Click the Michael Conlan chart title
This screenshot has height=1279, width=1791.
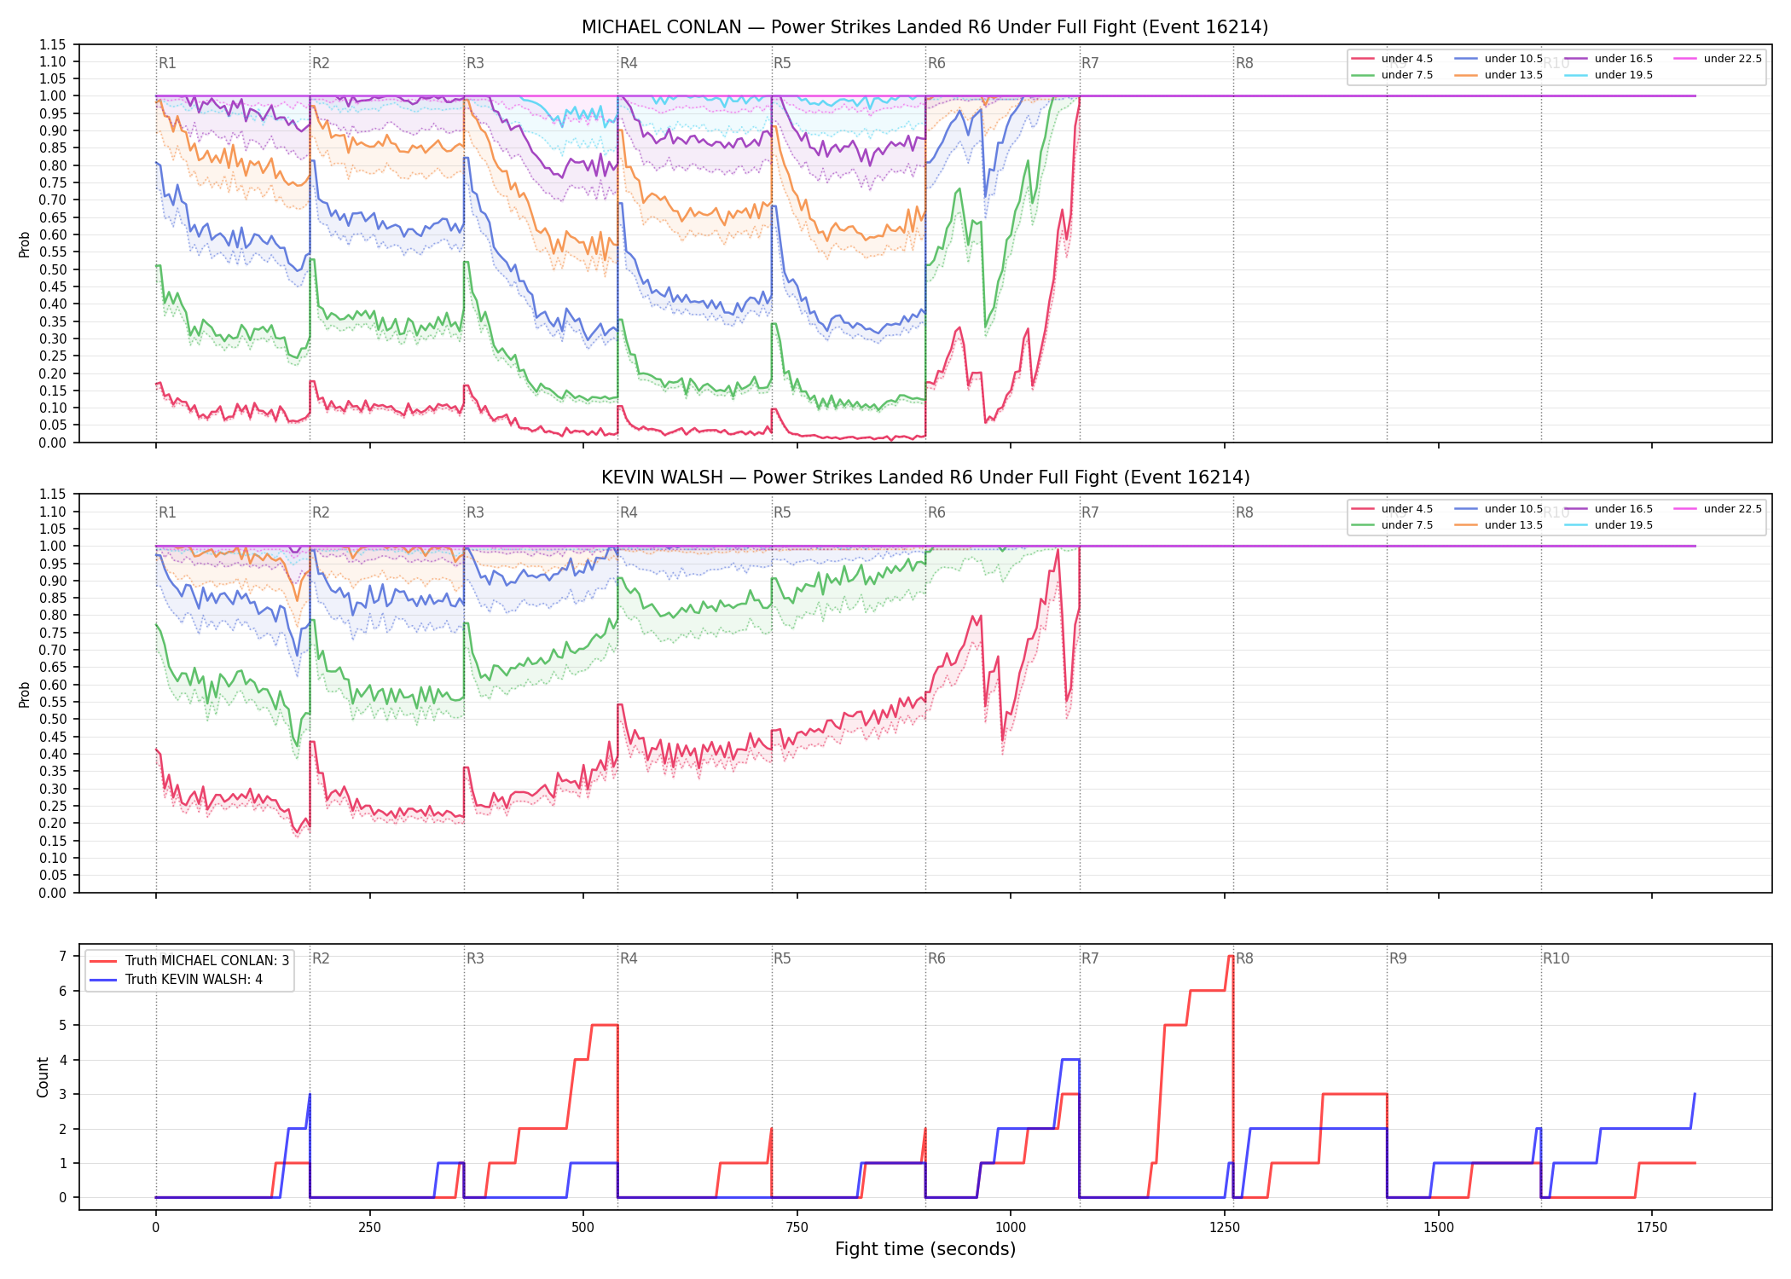tap(924, 27)
